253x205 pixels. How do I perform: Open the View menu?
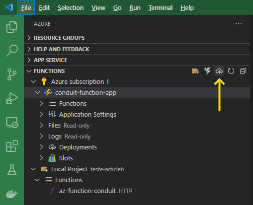coord(98,7)
